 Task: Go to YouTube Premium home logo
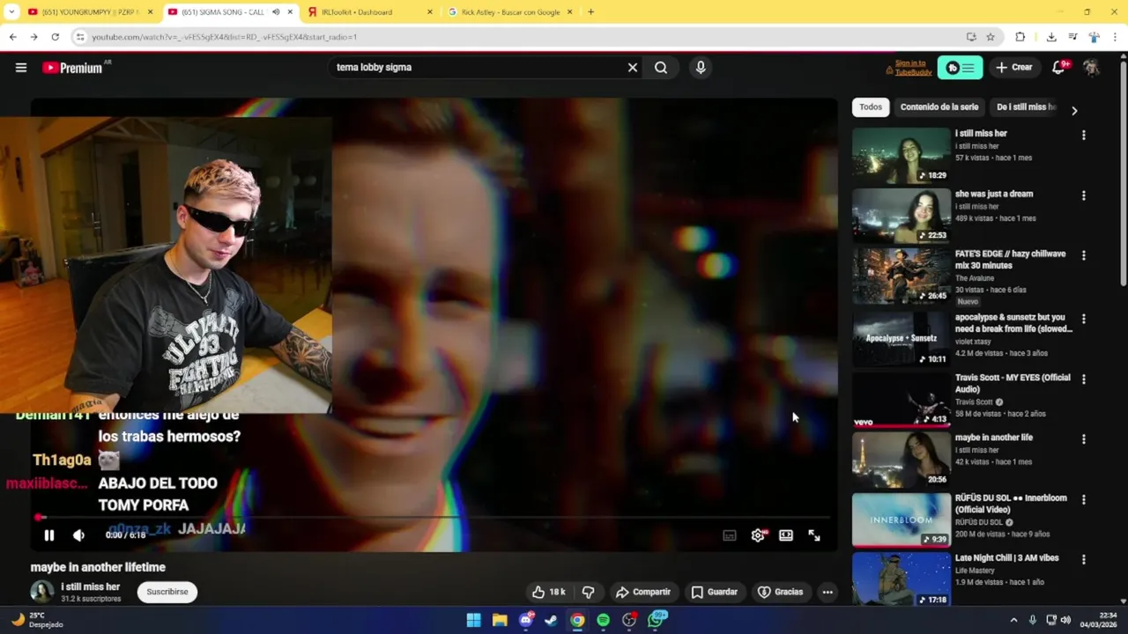72,68
